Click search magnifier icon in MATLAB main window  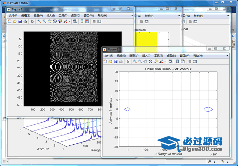(233, 36)
